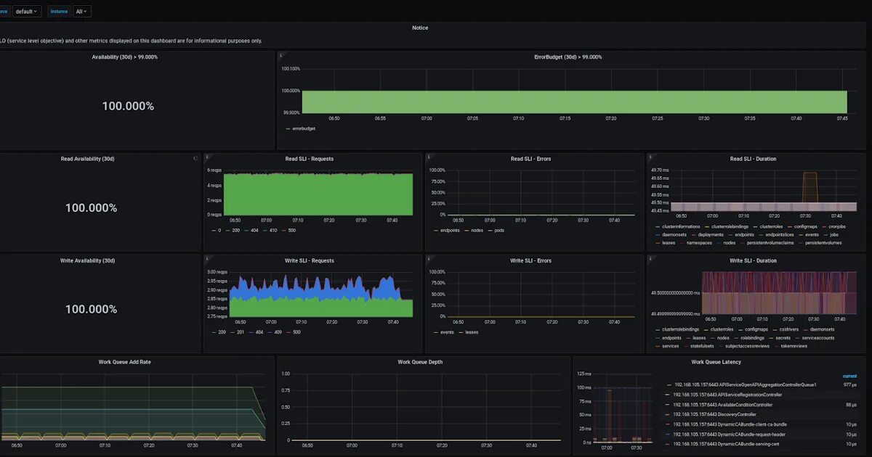Open the datasource 'default' dropdown

click(27, 12)
